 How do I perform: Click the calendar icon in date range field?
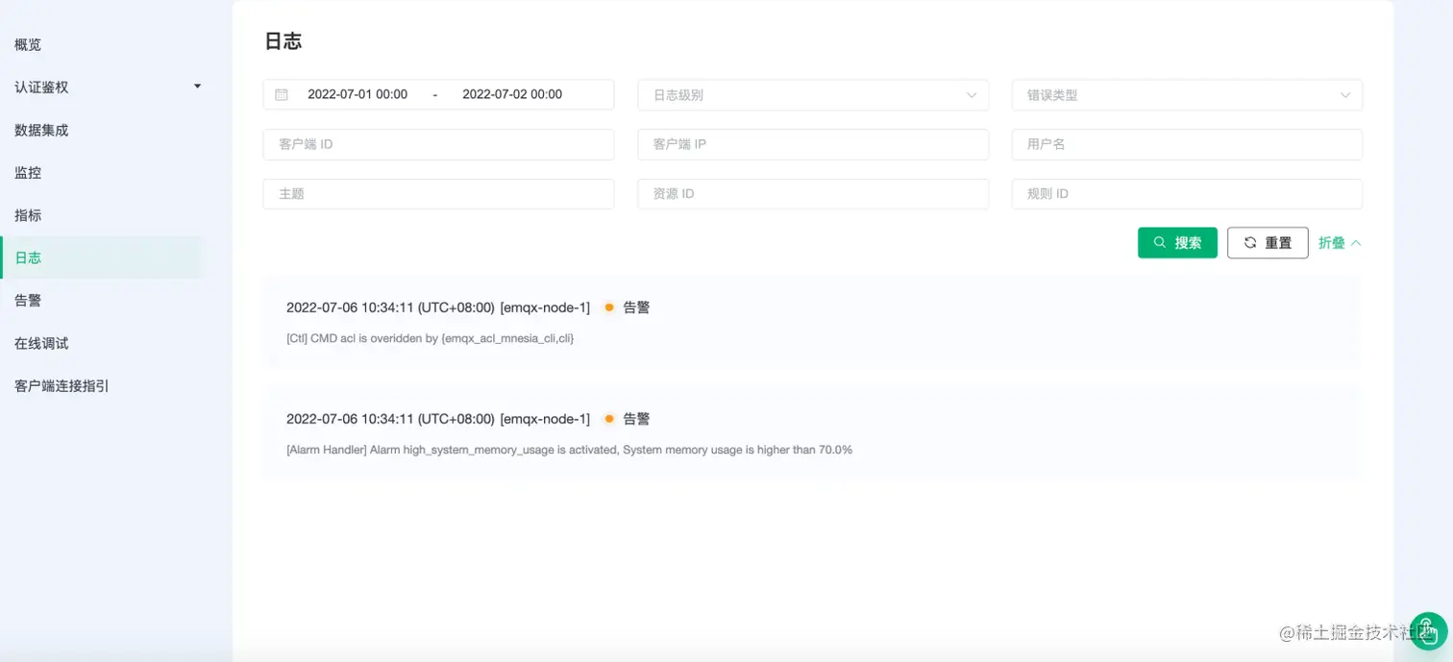(282, 94)
